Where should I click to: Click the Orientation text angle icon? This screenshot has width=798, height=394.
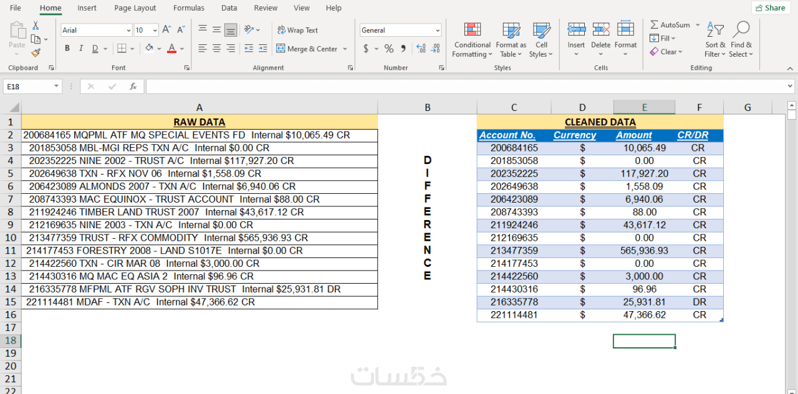pos(249,29)
